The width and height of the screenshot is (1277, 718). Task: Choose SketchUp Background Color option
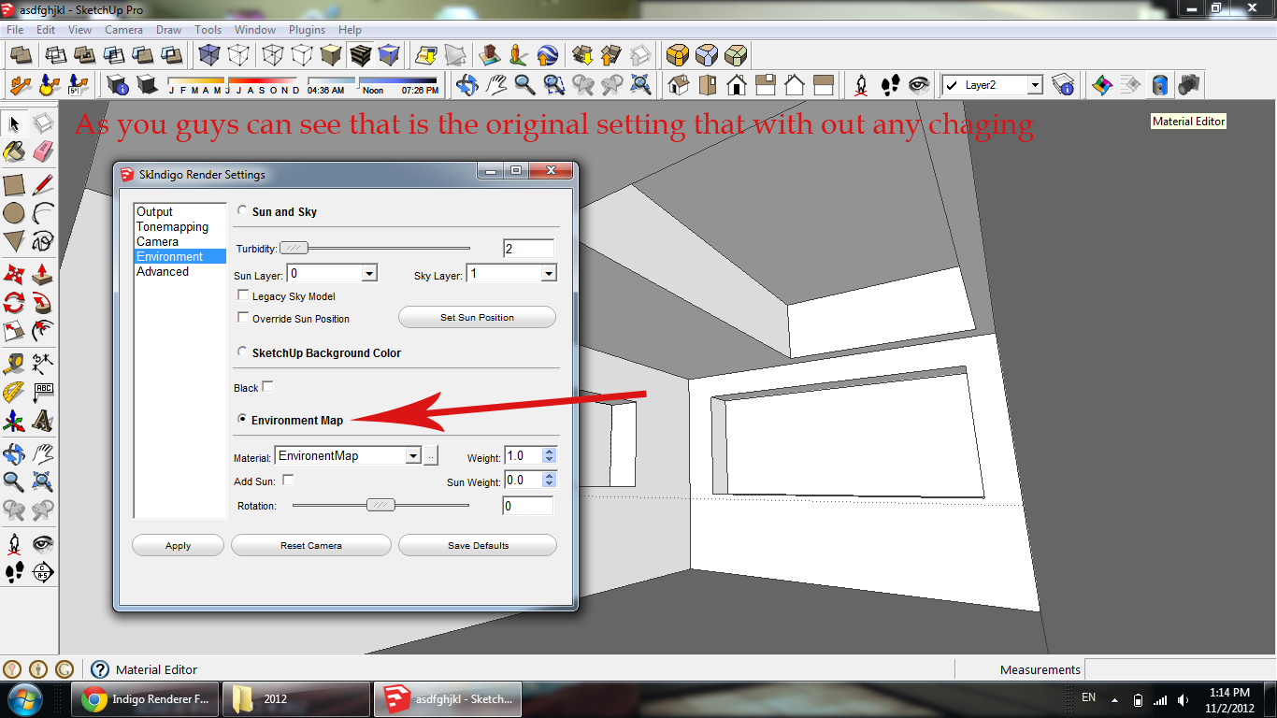pos(243,352)
